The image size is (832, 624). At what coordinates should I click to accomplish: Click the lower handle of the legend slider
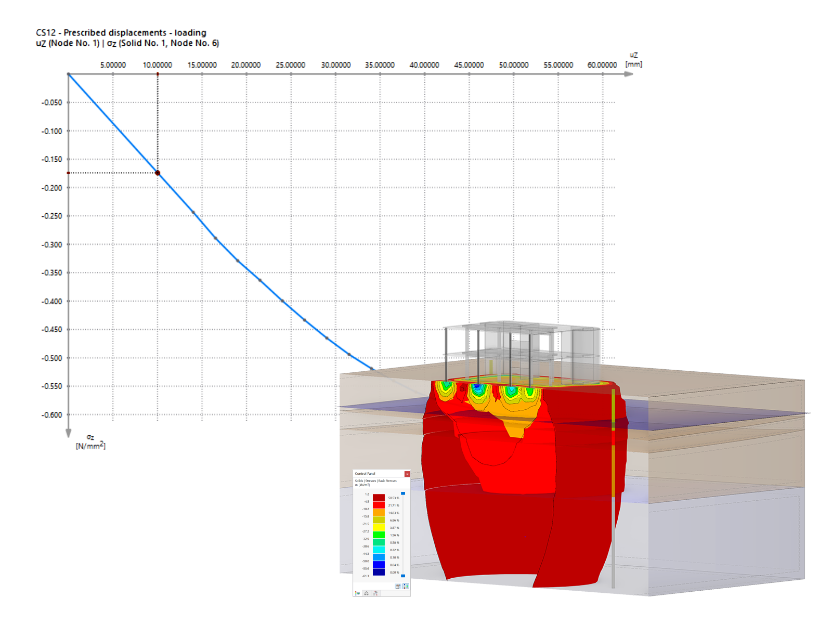[403, 576]
